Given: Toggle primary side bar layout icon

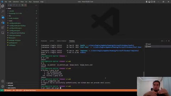Looking at the screenshot, I should click(147, 2).
